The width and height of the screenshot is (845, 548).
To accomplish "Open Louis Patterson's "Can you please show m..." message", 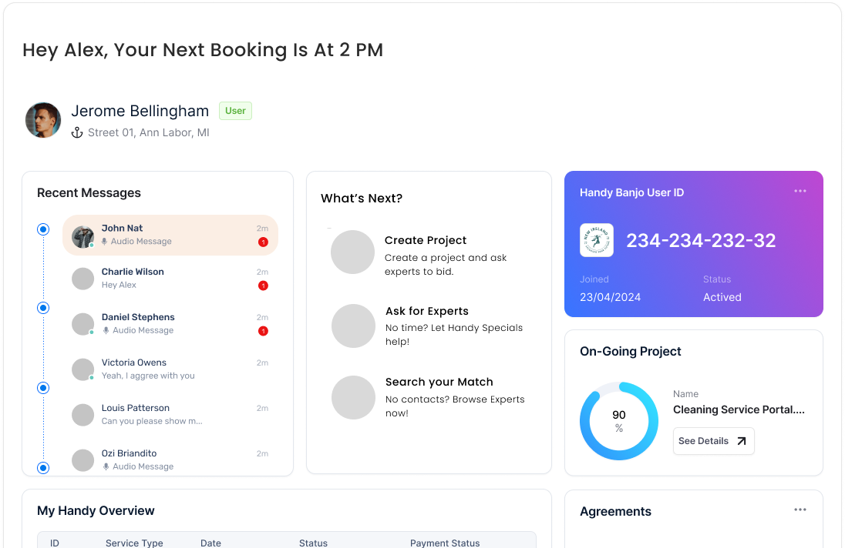I will coord(170,415).
